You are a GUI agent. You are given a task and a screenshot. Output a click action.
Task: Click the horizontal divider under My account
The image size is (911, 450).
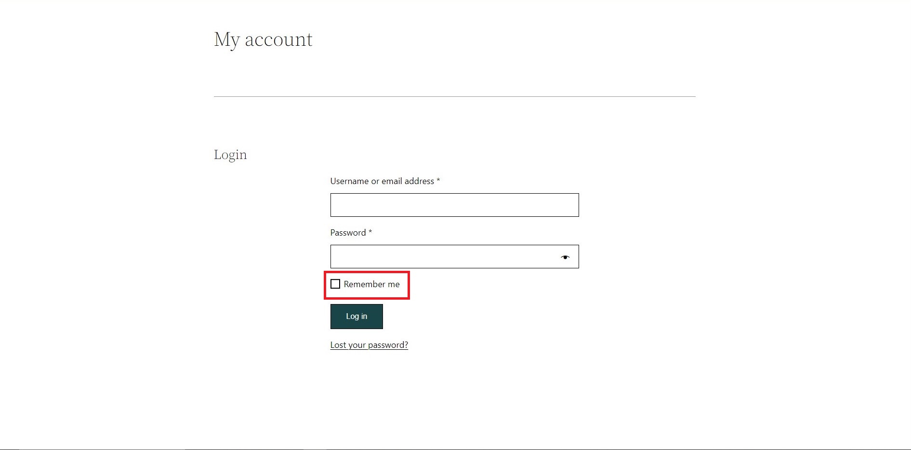click(454, 96)
